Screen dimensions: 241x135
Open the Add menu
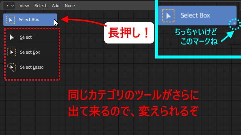pyautogui.click(x=55, y=6)
